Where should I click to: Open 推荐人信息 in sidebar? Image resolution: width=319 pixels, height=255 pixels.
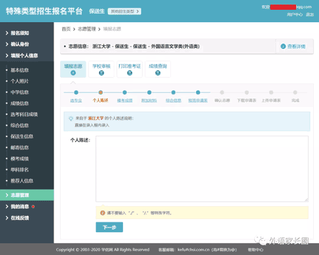pos(22,181)
